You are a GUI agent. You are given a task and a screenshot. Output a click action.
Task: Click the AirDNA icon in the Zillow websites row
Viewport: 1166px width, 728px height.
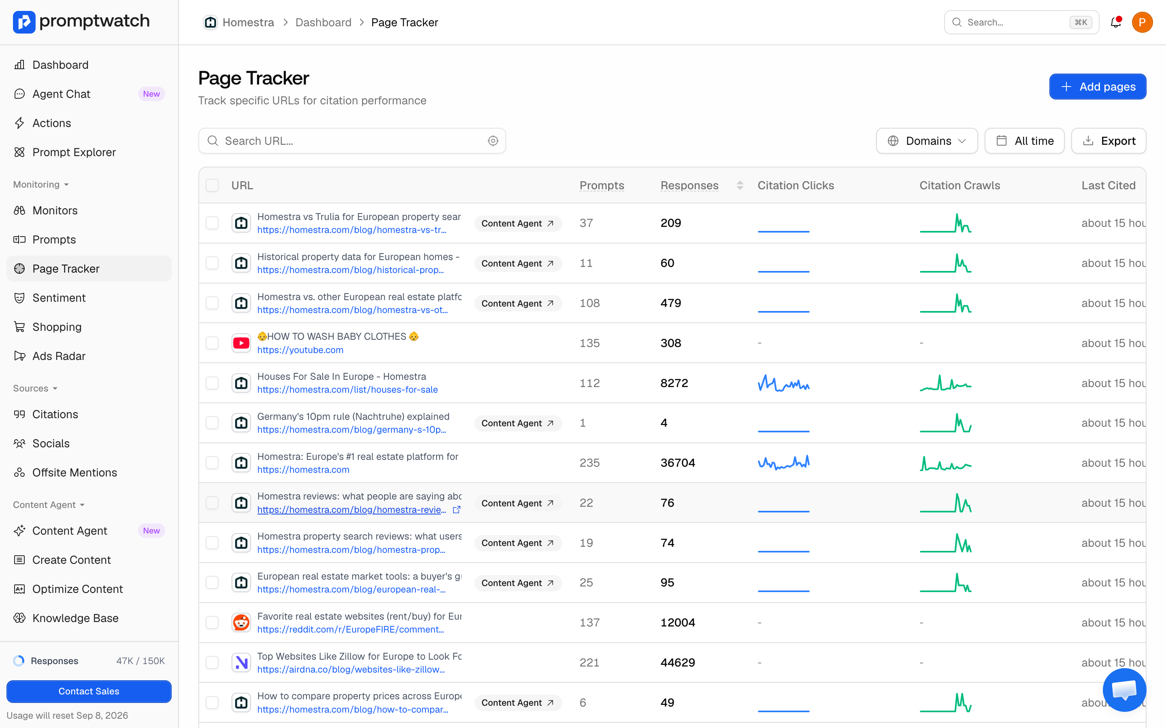pos(241,662)
